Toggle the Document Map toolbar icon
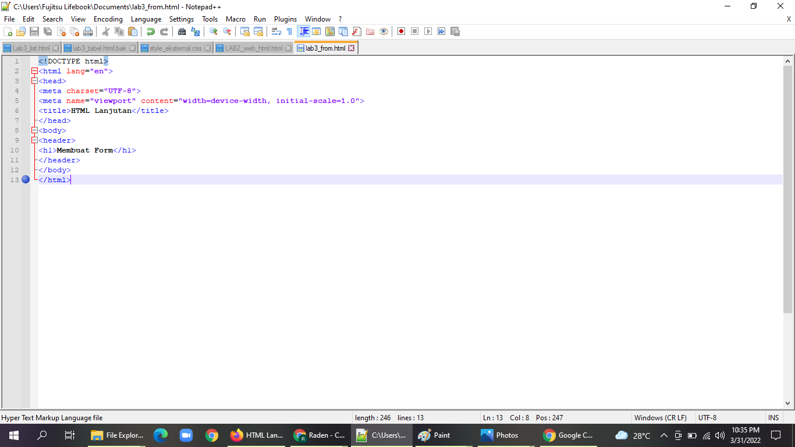The image size is (795, 447). click(330, 31)
